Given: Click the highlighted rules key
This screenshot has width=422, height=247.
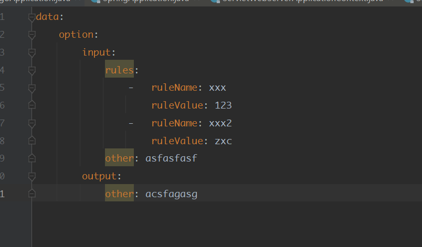Looking at the screenshot, I should point(119,70).
